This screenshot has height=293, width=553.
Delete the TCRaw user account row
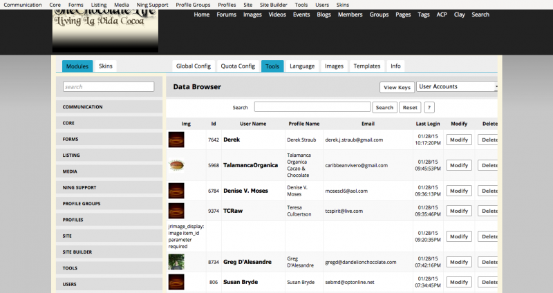(489, 211)
